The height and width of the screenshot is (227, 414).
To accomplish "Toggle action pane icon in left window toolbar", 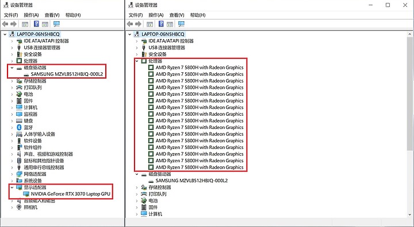I will (45, 24).
